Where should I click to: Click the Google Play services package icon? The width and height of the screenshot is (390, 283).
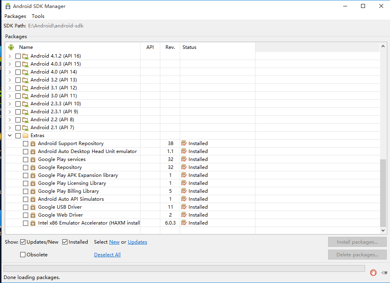(x=33, y=160)
